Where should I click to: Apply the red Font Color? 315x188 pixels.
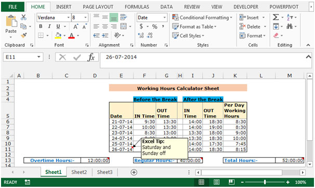coord(71,35)
